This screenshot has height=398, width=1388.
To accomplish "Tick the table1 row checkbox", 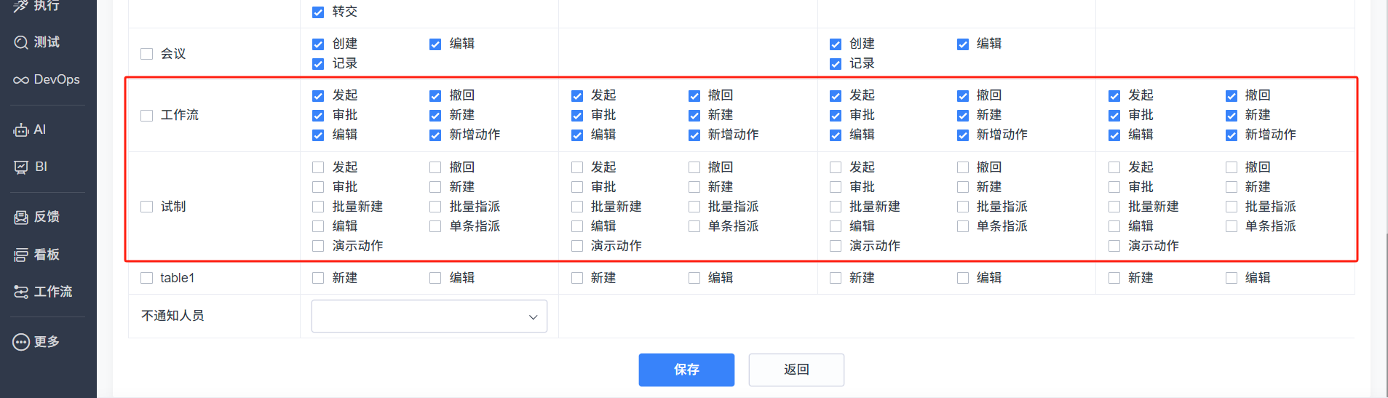I will pyautogui.click(x=147, y=278).
